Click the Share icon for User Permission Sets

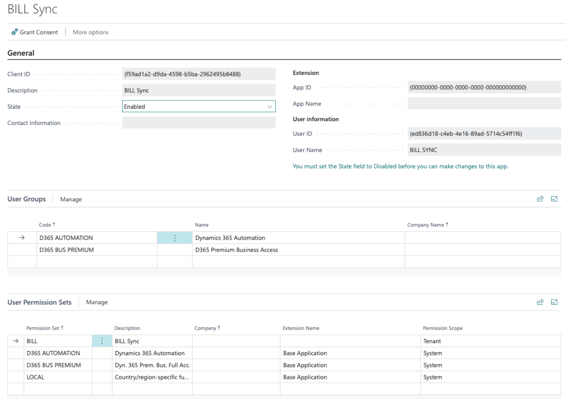point(540,302)
